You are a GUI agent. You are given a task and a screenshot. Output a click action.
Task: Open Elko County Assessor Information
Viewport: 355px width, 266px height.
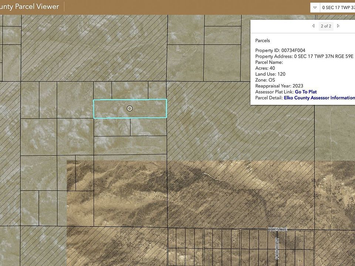tap(319, 98)
